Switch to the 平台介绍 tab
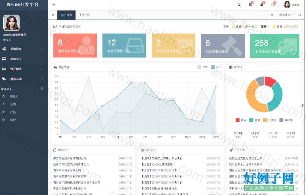The width and height of the screenshot is (306, 195). pos(84,15)
